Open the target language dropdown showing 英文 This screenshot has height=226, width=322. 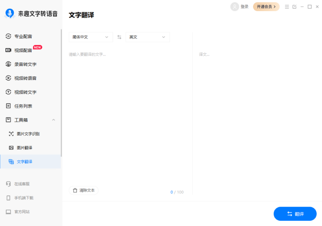click(148, 37)
